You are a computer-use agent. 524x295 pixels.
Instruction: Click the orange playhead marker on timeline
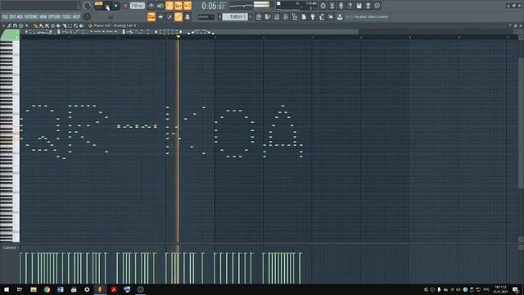click(178, 36)
